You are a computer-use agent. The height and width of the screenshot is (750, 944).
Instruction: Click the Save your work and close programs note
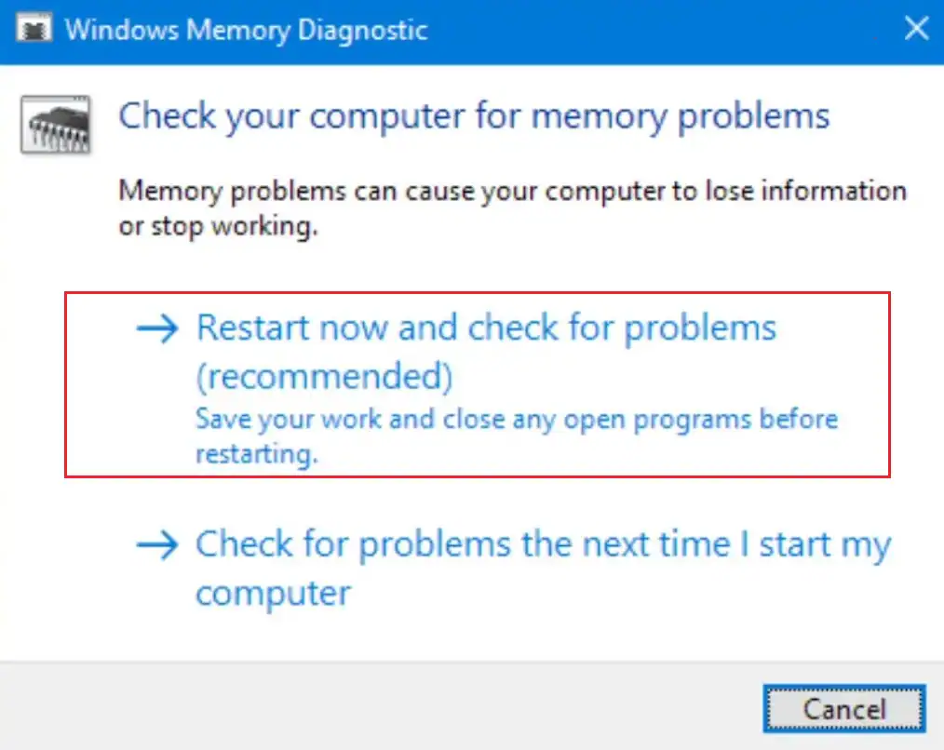pos(517,419)
